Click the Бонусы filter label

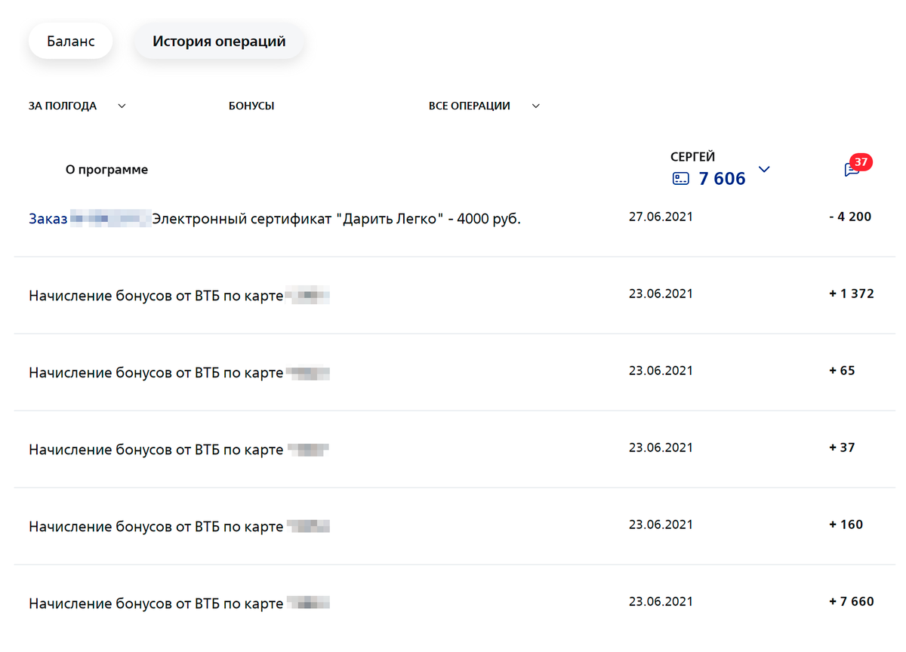(x=251, y=106)
